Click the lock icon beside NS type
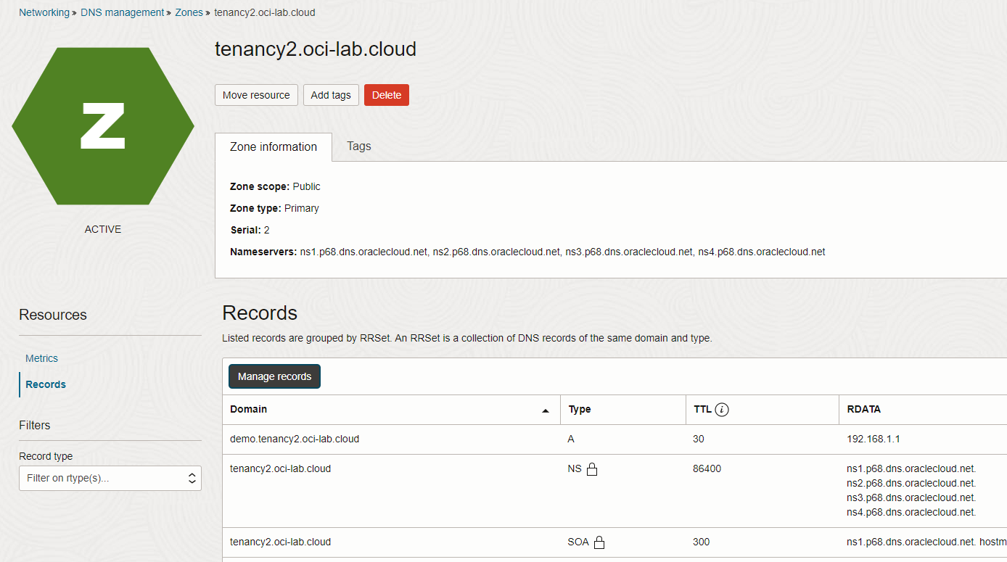 (592, 469)
